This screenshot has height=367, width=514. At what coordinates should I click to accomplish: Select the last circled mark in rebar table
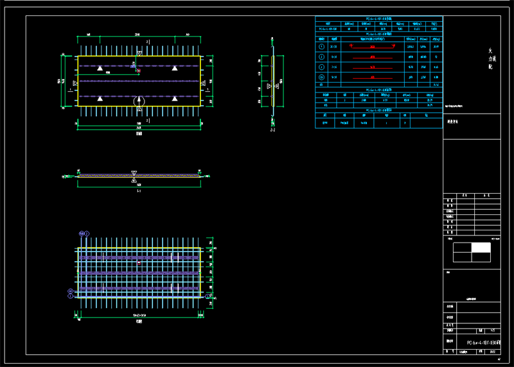coord(322,77)
